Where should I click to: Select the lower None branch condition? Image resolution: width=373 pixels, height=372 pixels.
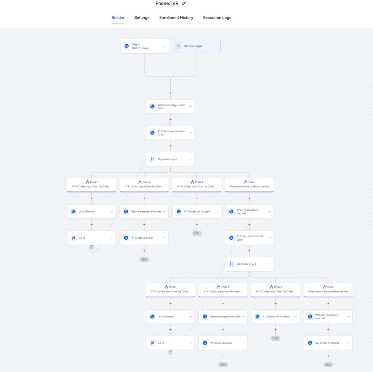(x=328, y=289)
